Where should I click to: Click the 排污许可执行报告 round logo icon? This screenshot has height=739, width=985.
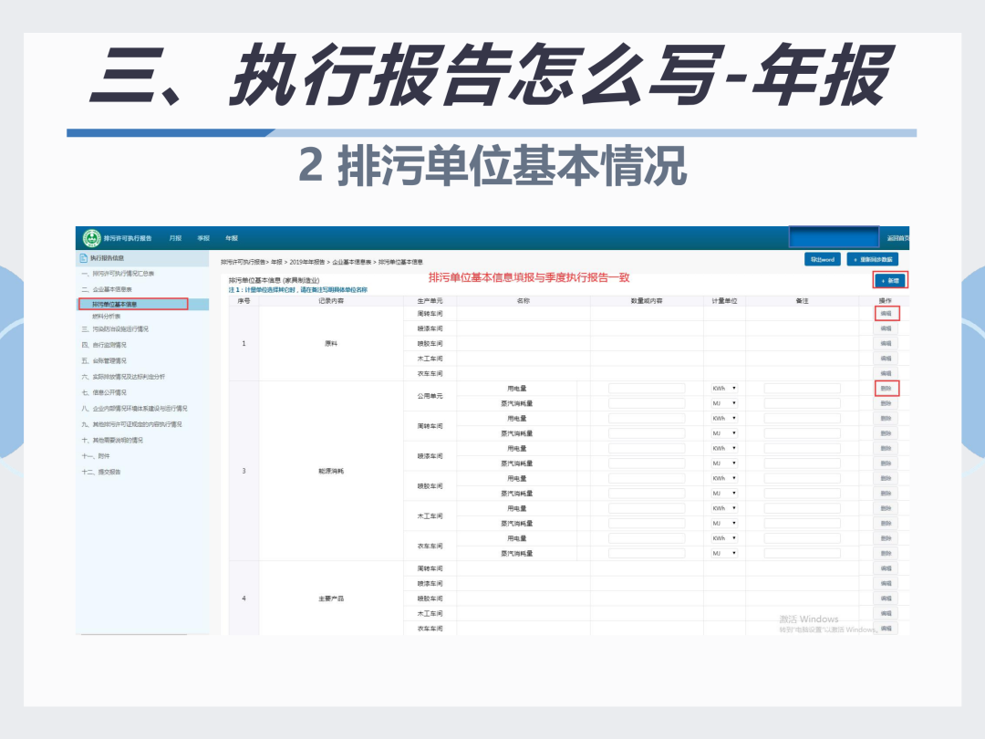[x=92, y=238]
